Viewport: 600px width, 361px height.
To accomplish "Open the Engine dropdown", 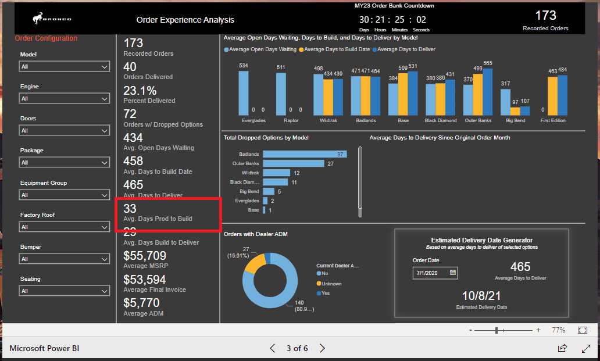I will pos(65,99).
